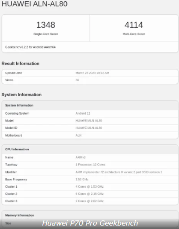Click the CPU Information table header
This screenshot has height=229, width=179.
point(17,149)
